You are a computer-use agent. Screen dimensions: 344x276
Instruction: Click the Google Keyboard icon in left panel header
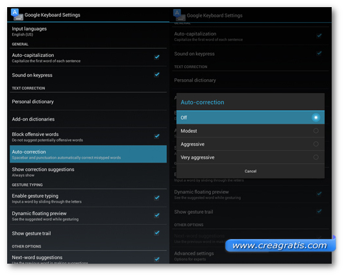17,15
